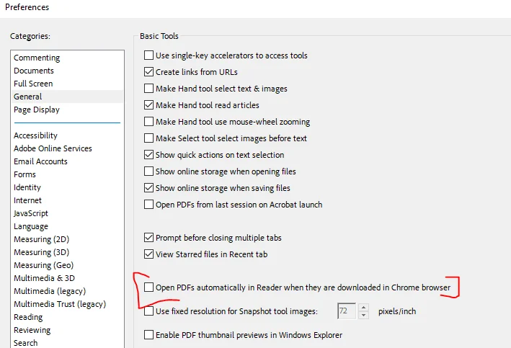Uncheck Make Hand tool read articles
Image resolution: width=511 pixels, height=348 pixels.
coord(149,105)
